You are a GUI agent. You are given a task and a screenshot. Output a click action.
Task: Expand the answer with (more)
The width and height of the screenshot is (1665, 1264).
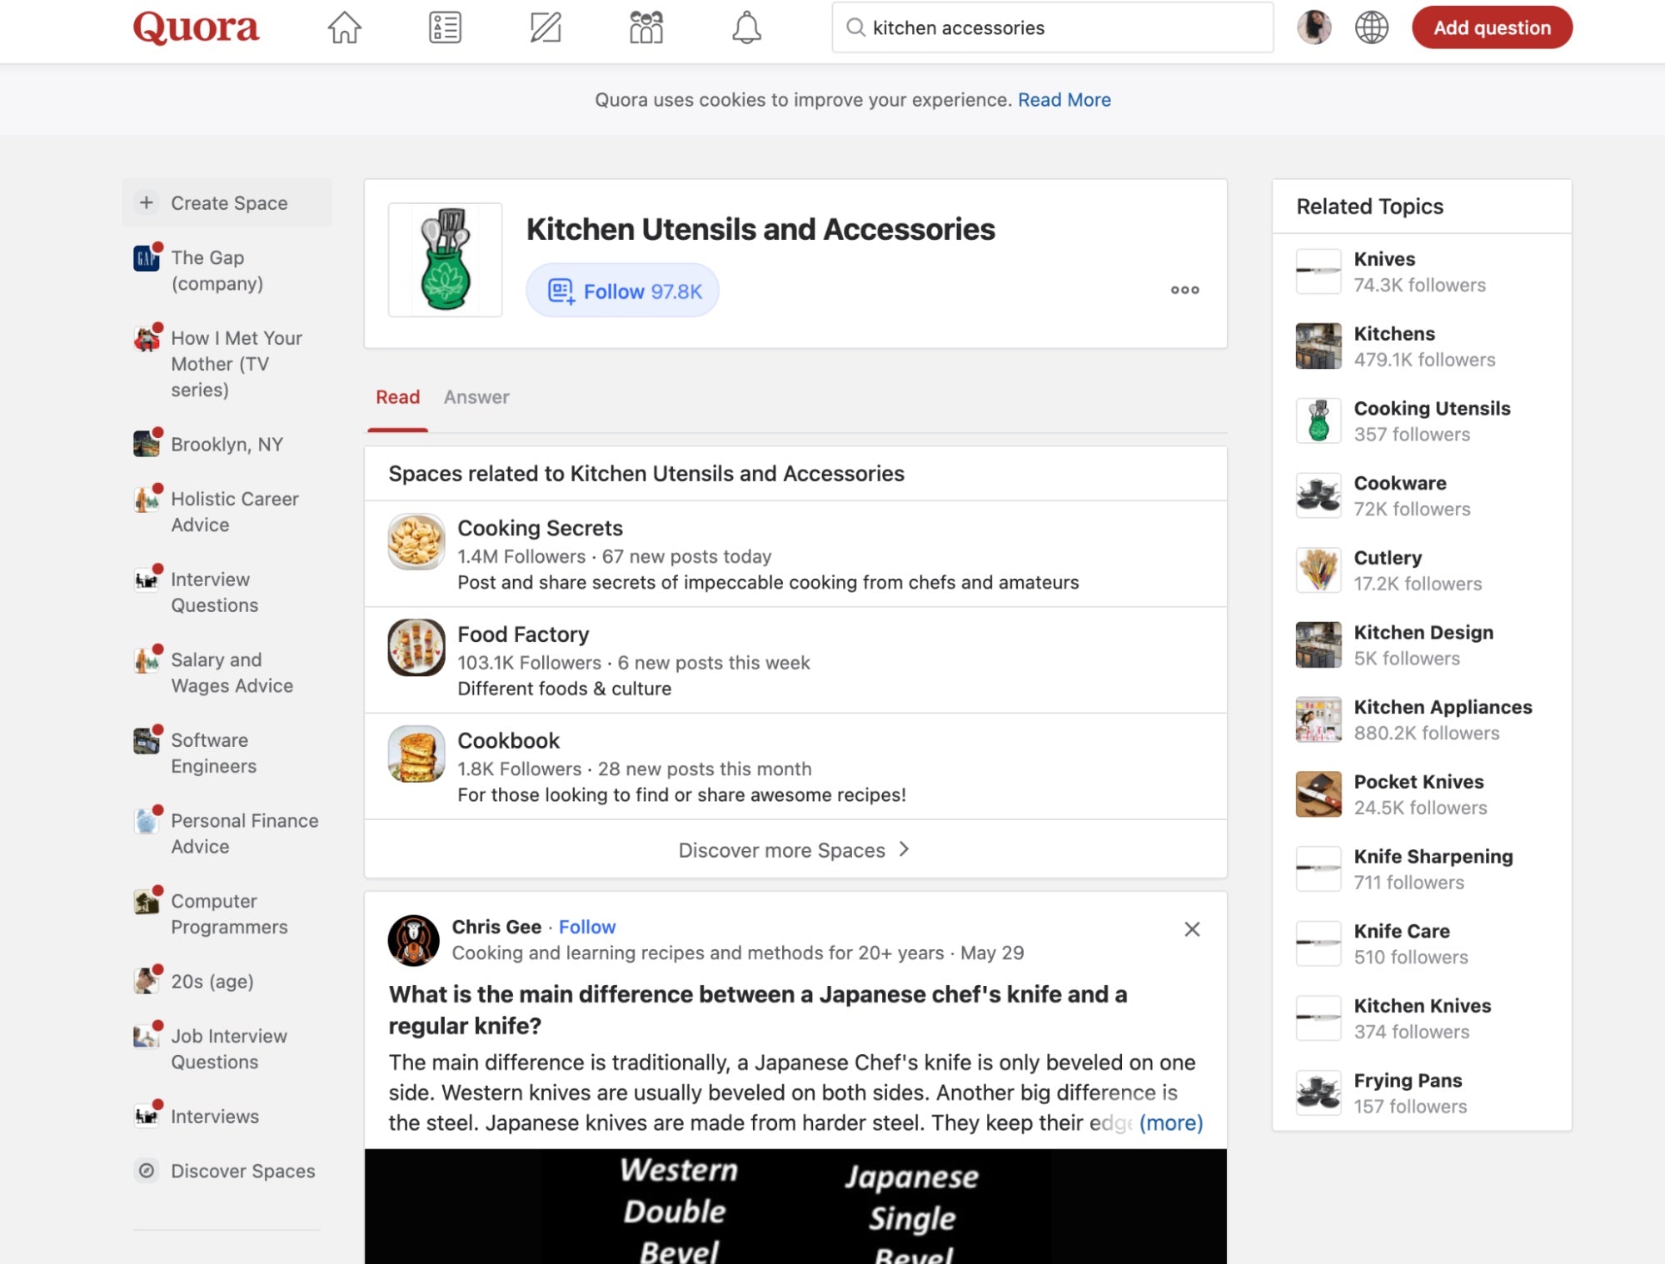click(1170, 1122)
